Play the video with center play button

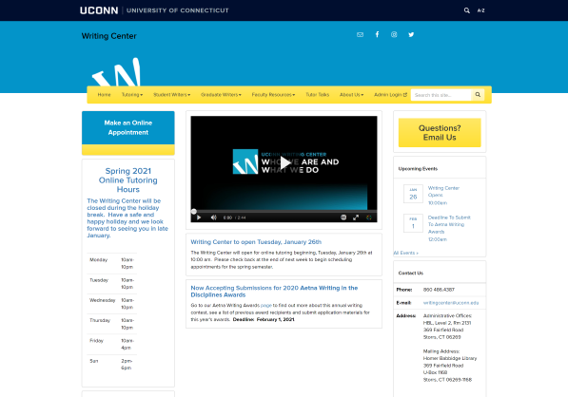[x=285, y=163]
